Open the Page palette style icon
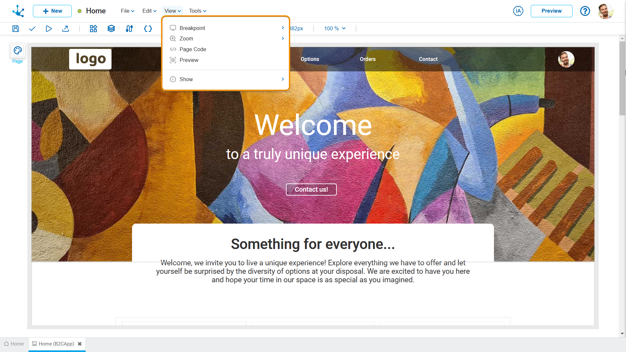This screenshot has width=626, height=352. click(x=18, y=51)
